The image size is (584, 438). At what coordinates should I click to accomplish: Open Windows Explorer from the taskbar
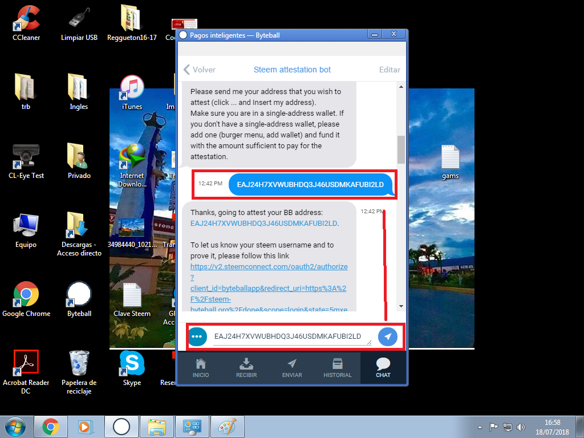point(157,427)
